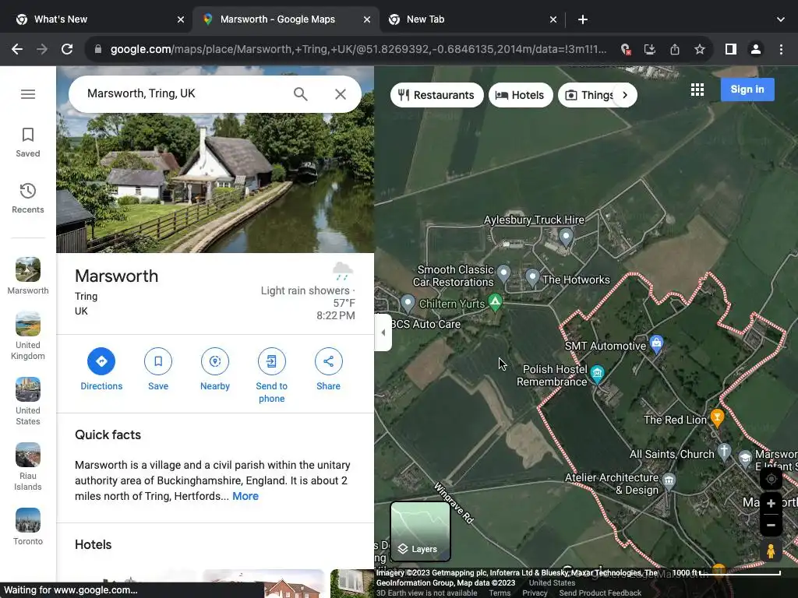Click the map scale 1000 ft bar
The image size is (798, 598).
727,573
